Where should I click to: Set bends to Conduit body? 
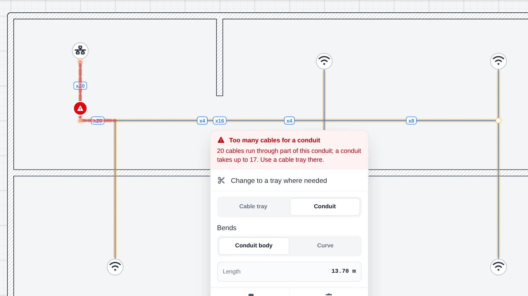click(254, 246)
